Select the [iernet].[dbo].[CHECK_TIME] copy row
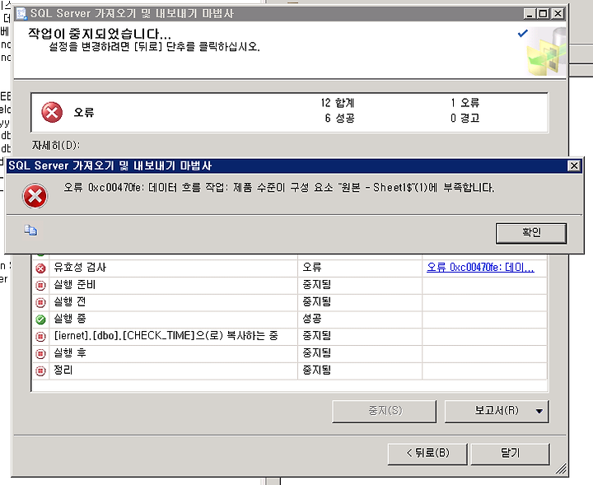This screenshot has width=593, height=485. pos(166,335)
